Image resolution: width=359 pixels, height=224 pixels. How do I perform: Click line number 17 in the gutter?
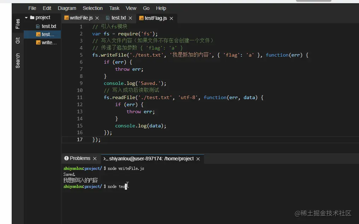click(80, 139)
